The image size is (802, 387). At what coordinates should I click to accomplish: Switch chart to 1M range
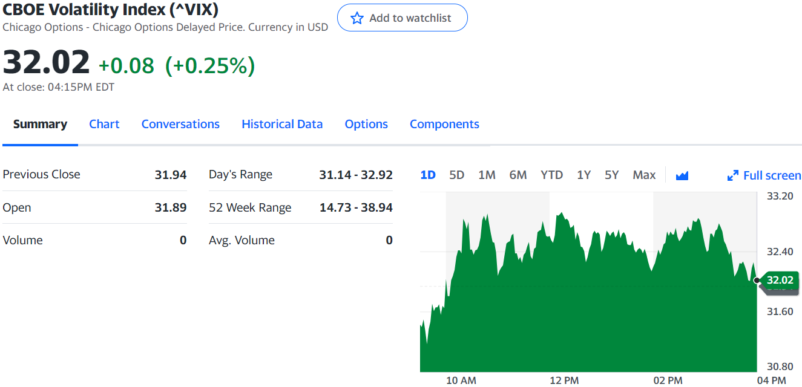tap(487, 175)
